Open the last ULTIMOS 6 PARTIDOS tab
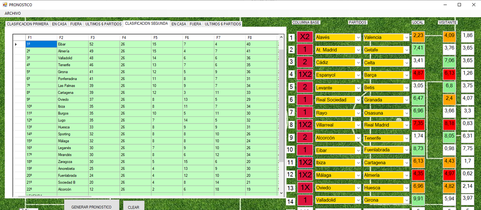Screen dimensions: 481x210 223,24
